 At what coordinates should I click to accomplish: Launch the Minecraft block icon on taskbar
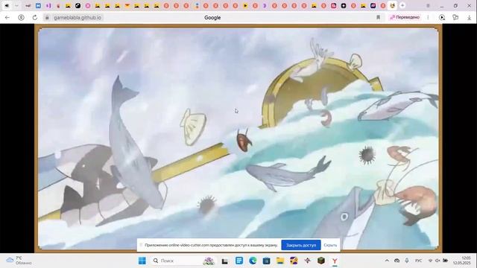tap(321, 261)
